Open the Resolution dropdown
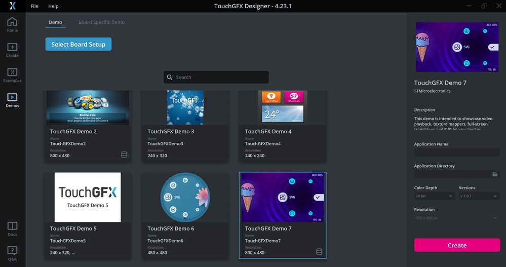This screenshot has width=506, height=267. pyautogui.click(x=457, y=218)
